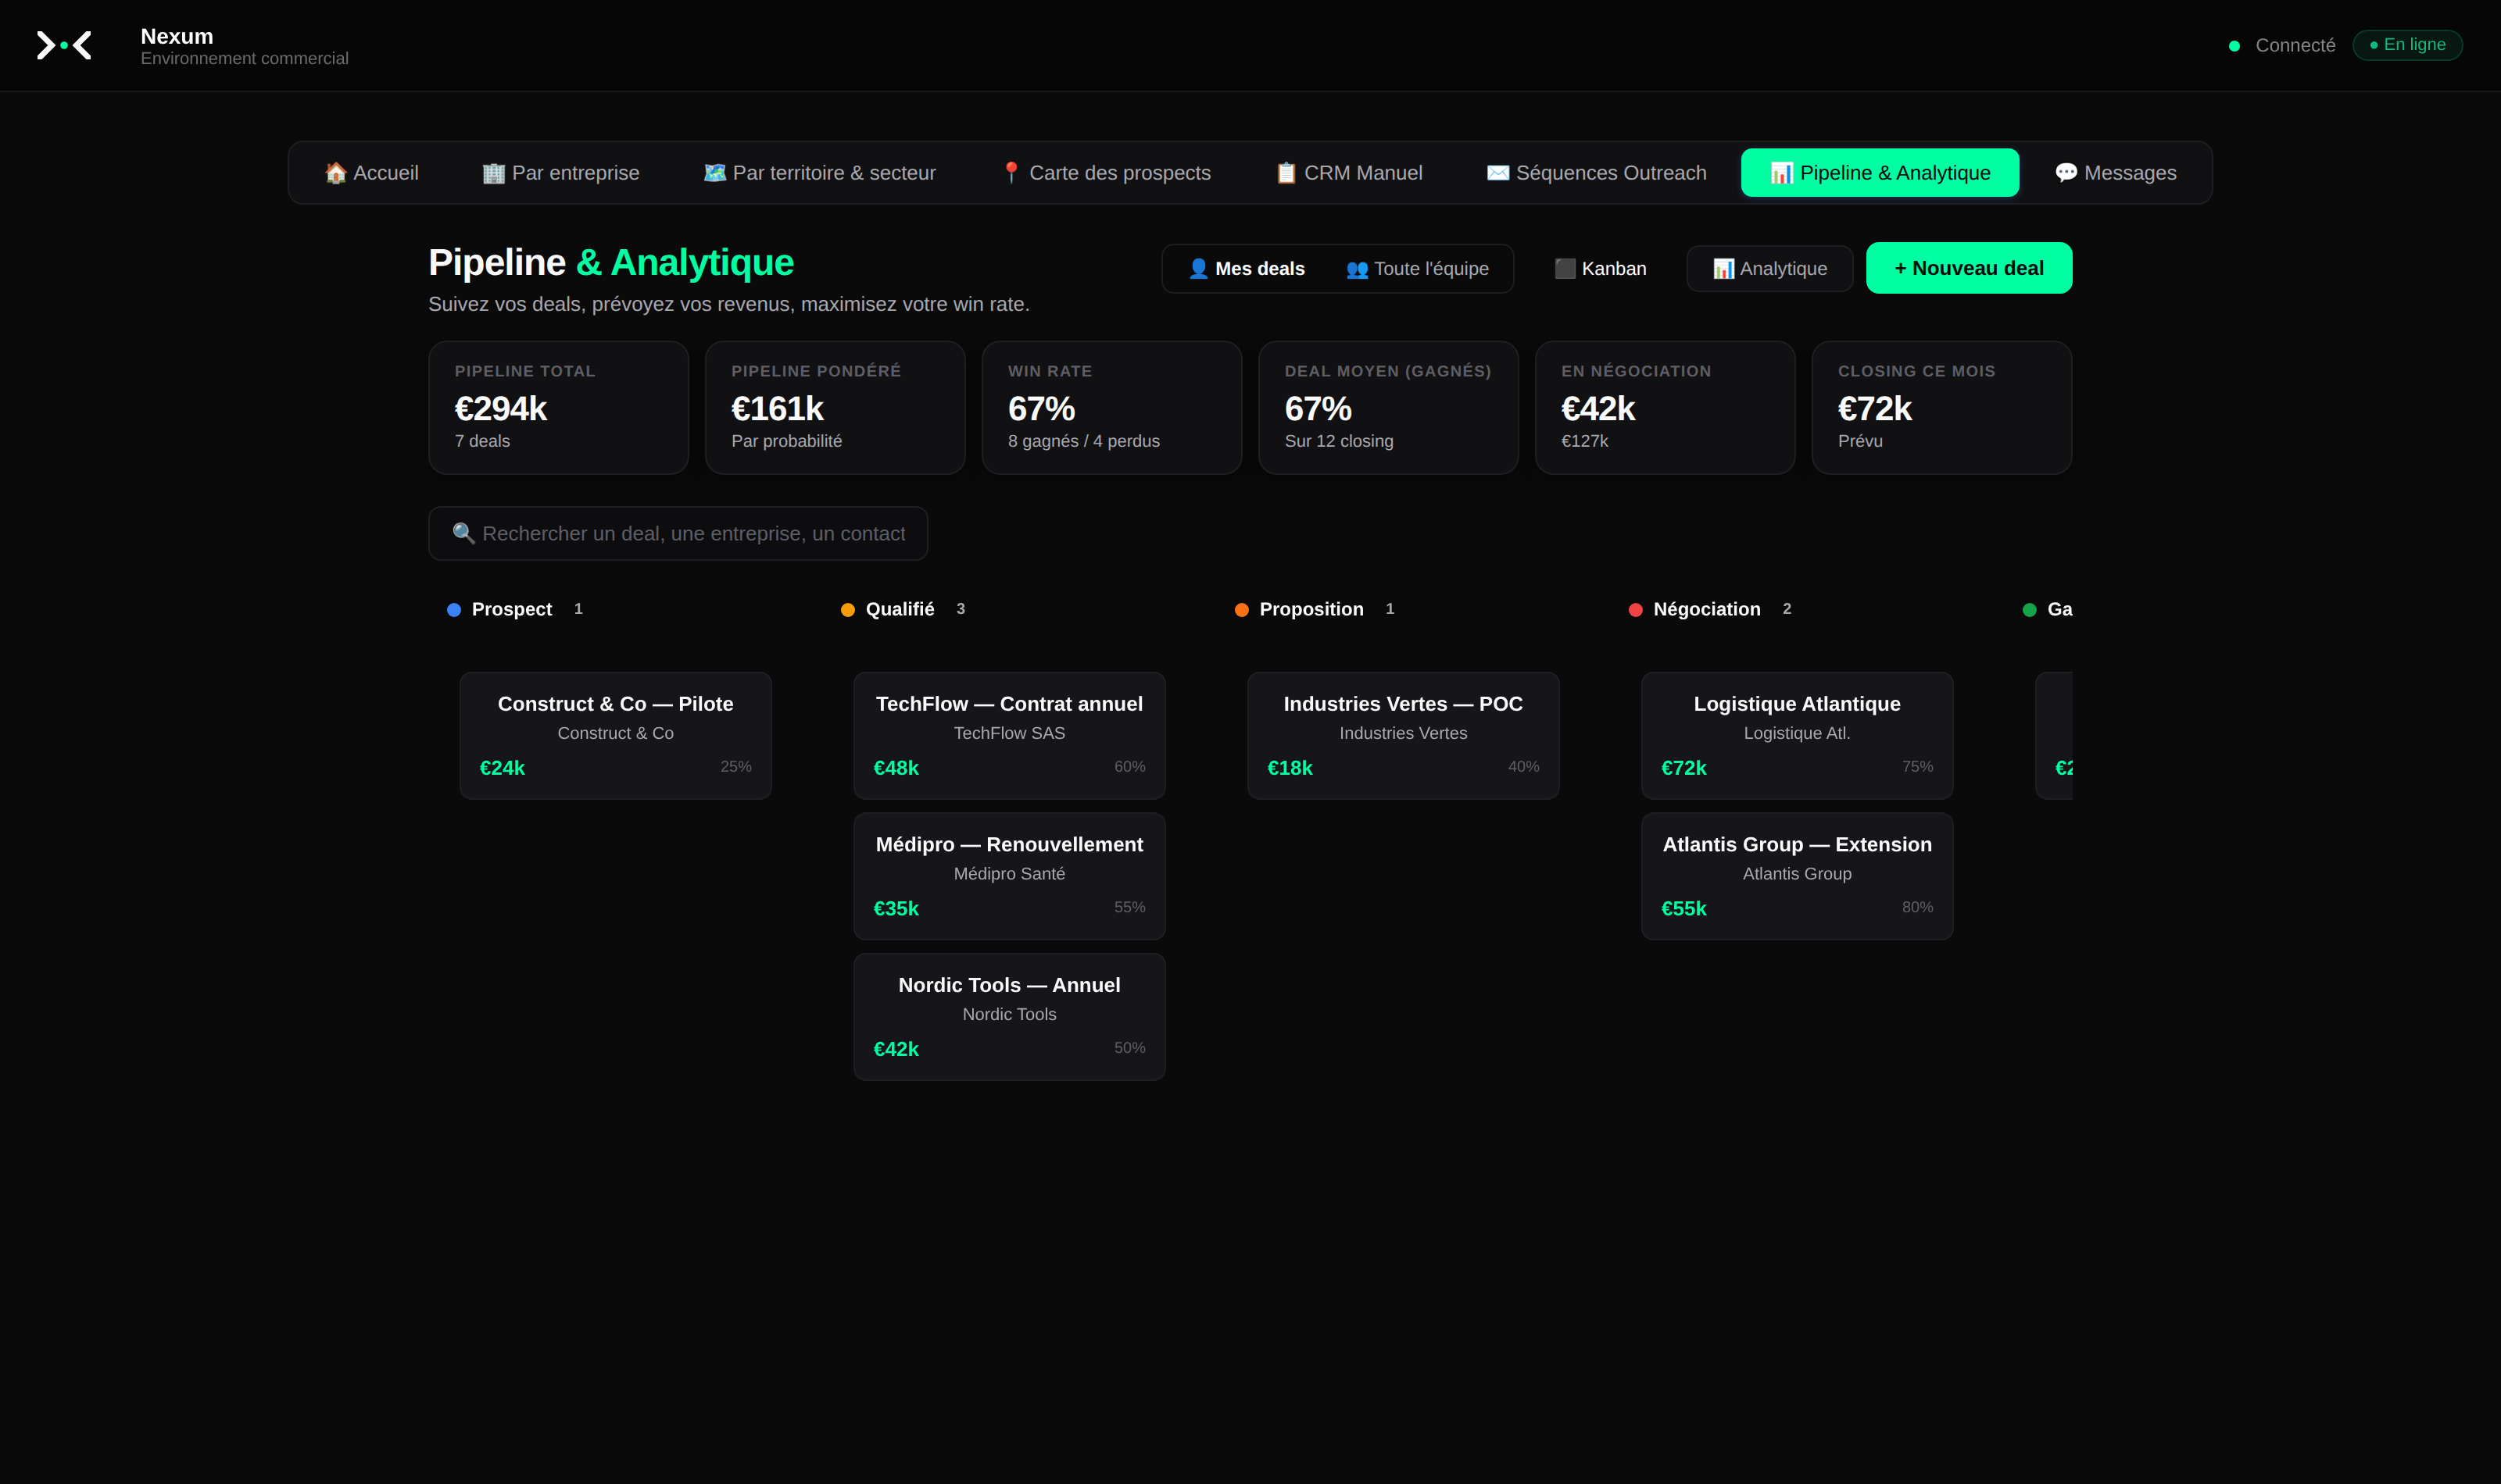
Task: Click the clipboard icon beside CRM Manuel
Action: click(x=1286, y=173)
